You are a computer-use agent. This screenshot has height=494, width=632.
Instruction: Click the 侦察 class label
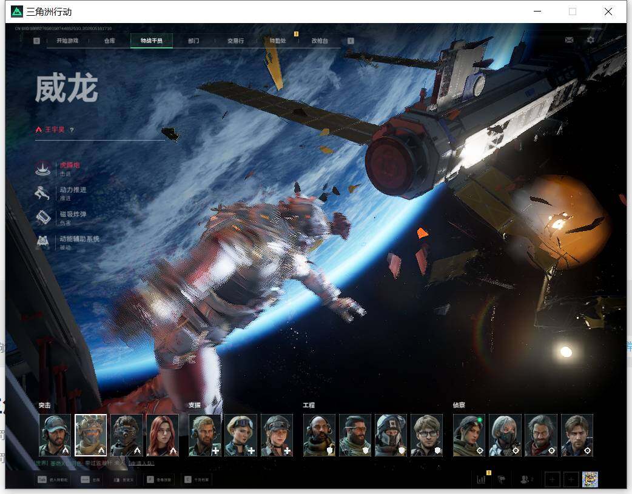coord(459,406)
